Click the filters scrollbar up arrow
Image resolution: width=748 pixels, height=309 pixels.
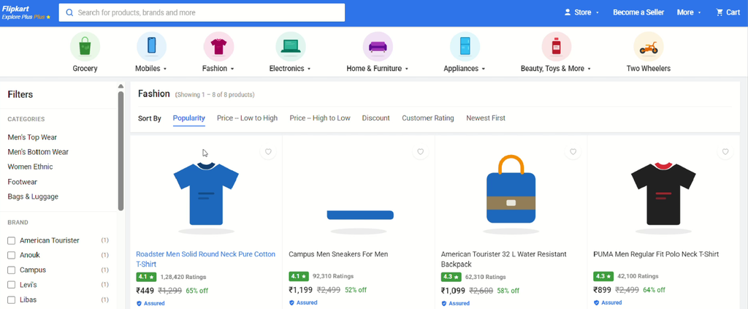[x=121, y=86]
